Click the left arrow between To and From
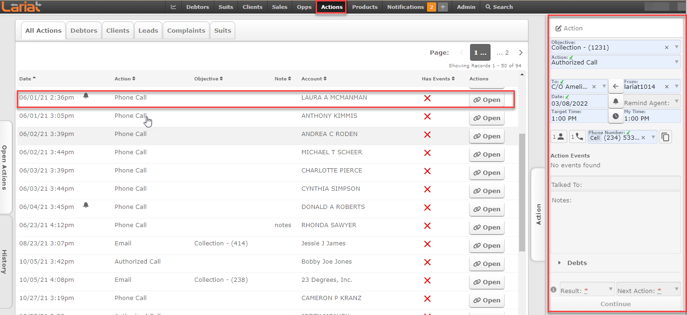 point(615,86)
